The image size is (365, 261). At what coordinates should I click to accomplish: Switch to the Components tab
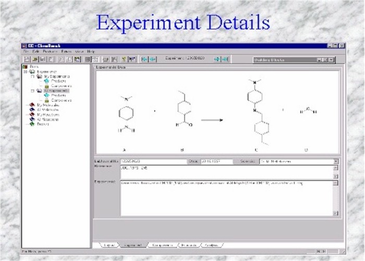coord(162,245)
